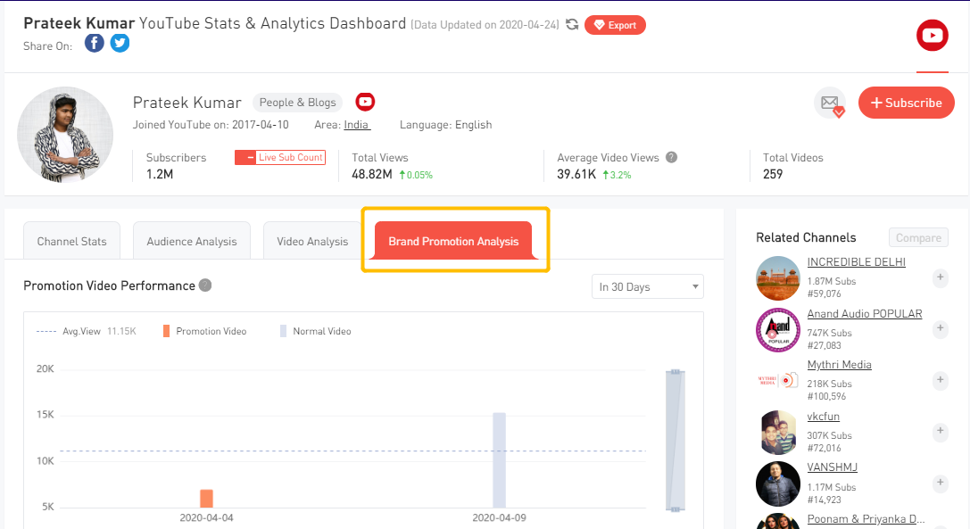Image resolution: width=970 pixels, height=529 pixels.
Task: Follow the India area link
Action: (x=356, y=124)
